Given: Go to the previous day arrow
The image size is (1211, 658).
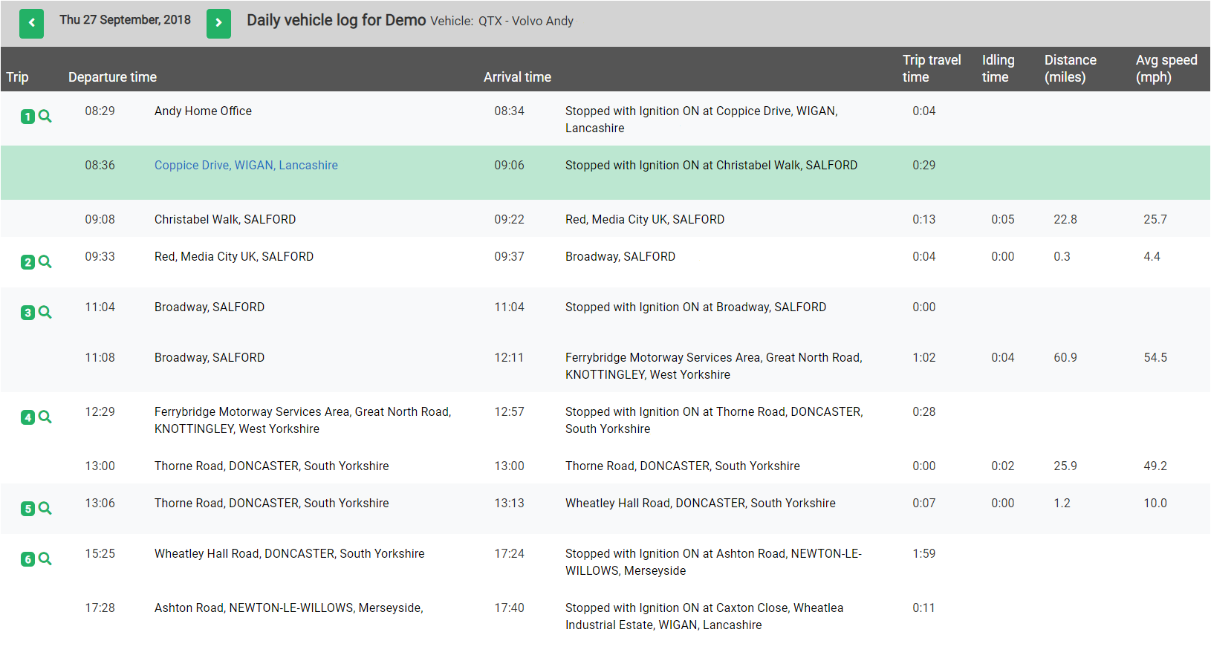Looking at the screenshot, I should 31,23.
